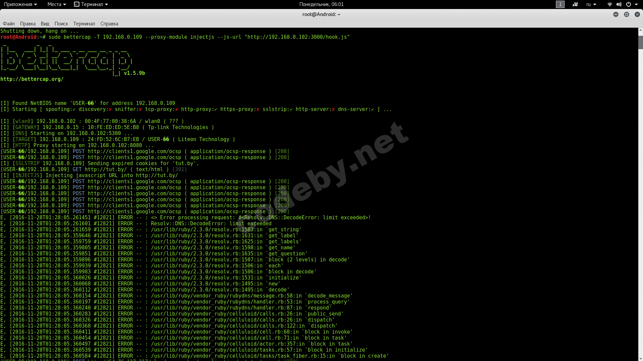The width and height of the screenshot is (643, 361).
Task: Open the system menu dropdown arrow
Action: tap(636, 4)
